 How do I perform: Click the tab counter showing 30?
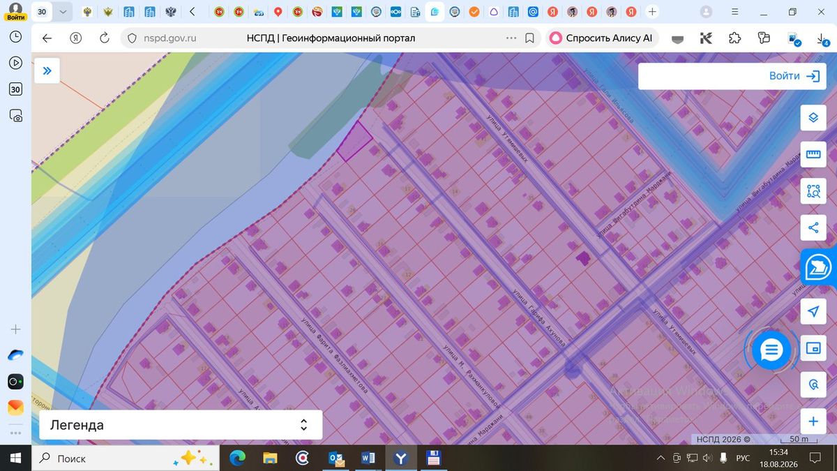click(x=43, y=12)
